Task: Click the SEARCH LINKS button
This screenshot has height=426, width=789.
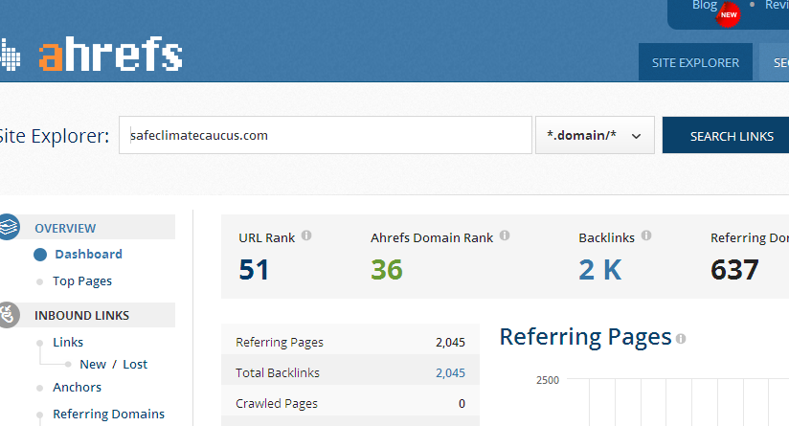Action: 732,136
